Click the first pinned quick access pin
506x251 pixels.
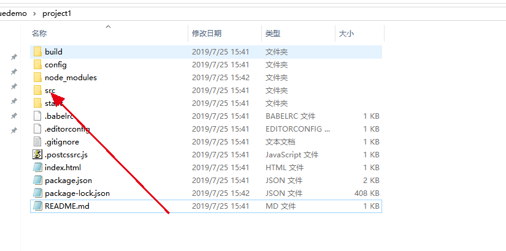13,57
